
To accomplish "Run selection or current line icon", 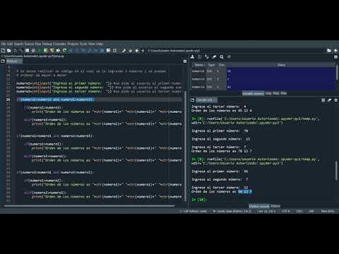I will [x=58, y=51].
